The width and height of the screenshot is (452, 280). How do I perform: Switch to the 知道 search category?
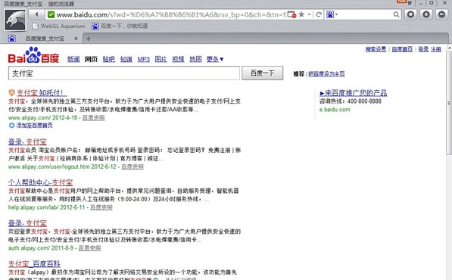point(126,59)
